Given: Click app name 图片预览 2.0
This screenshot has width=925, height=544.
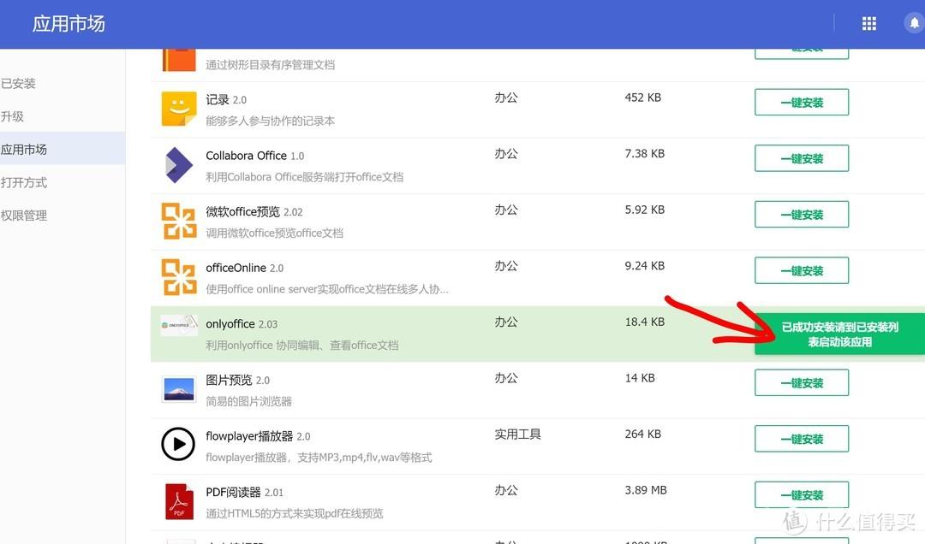Looking at the screenshot, I should pyautogui.click(x=238, y=380).
